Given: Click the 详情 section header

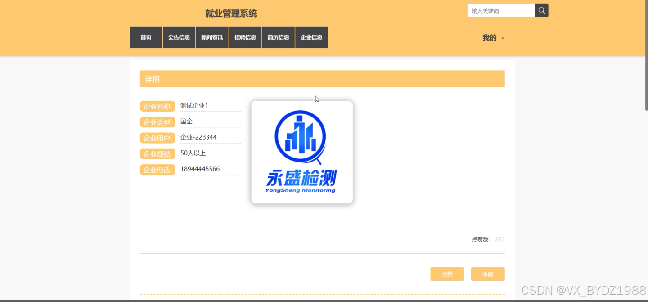Looking at the screenshot, I should pyautogui.click(x=322, y=79).
